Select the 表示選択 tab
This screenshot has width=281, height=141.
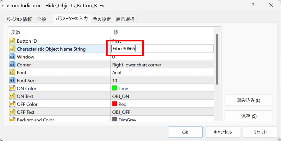coord(125,19)
